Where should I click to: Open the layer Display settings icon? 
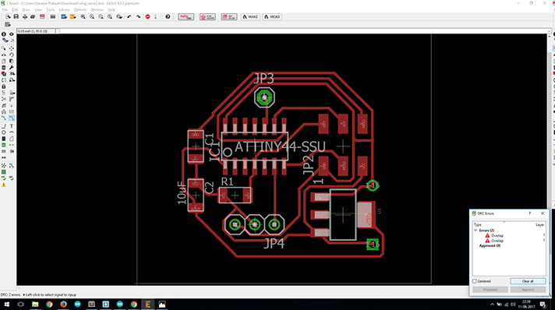5,41
